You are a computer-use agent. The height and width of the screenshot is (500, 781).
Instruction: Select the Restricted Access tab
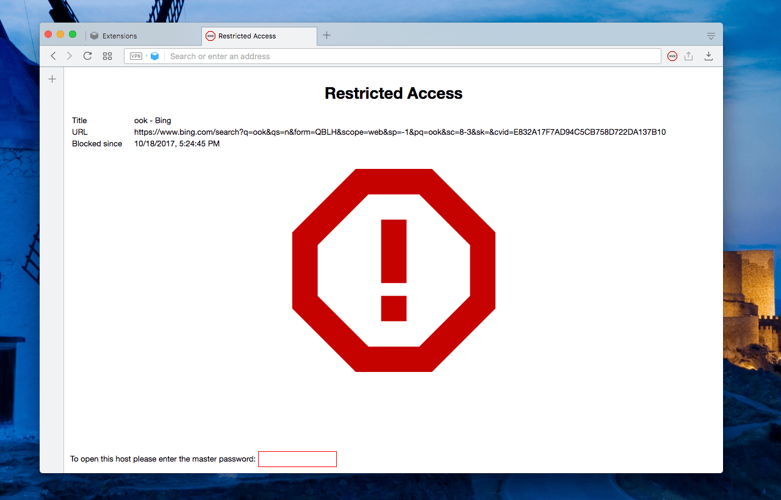pos(247,36)
